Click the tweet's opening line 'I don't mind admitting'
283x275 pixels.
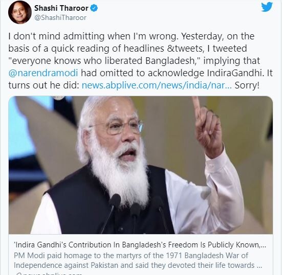pyautogui.click(x=56, y=36)
